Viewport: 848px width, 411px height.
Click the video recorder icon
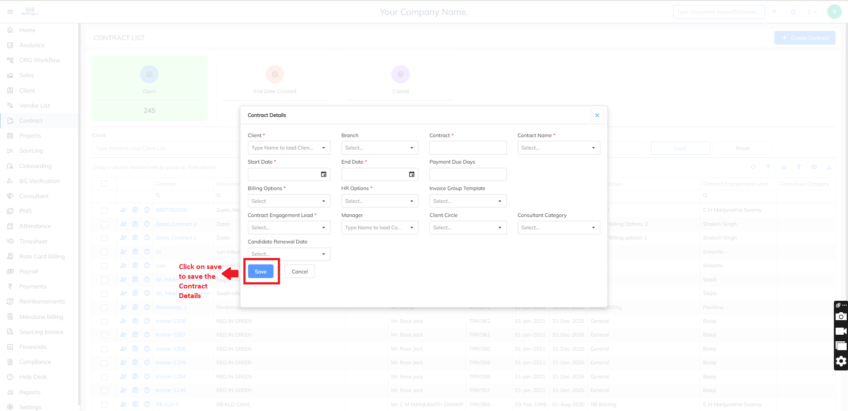841,331
